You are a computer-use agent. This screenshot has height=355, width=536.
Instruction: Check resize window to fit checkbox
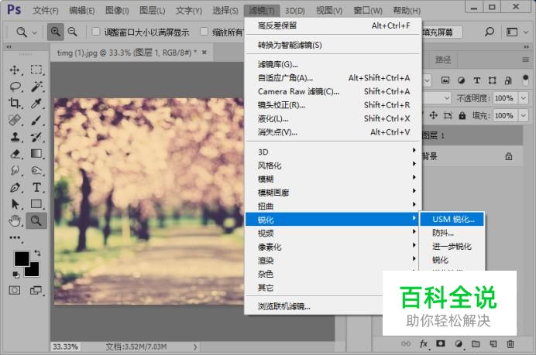coord(96,32)
